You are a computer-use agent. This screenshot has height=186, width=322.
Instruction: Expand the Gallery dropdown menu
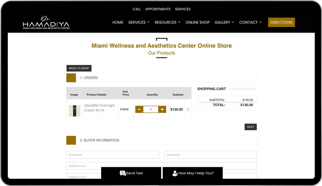(x=224, y=22)
